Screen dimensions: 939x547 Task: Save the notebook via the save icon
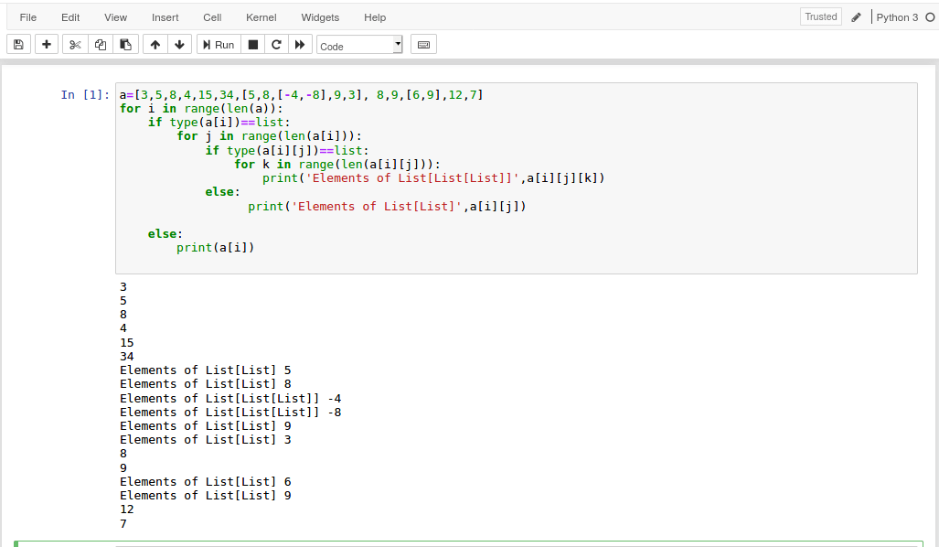18,43
